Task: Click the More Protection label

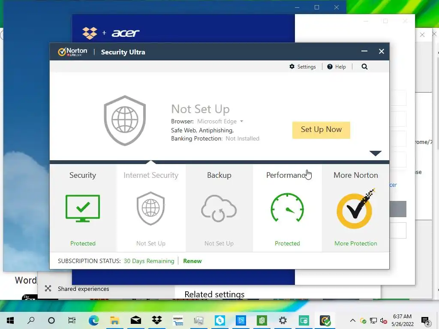Action: [x=355, y=243]
